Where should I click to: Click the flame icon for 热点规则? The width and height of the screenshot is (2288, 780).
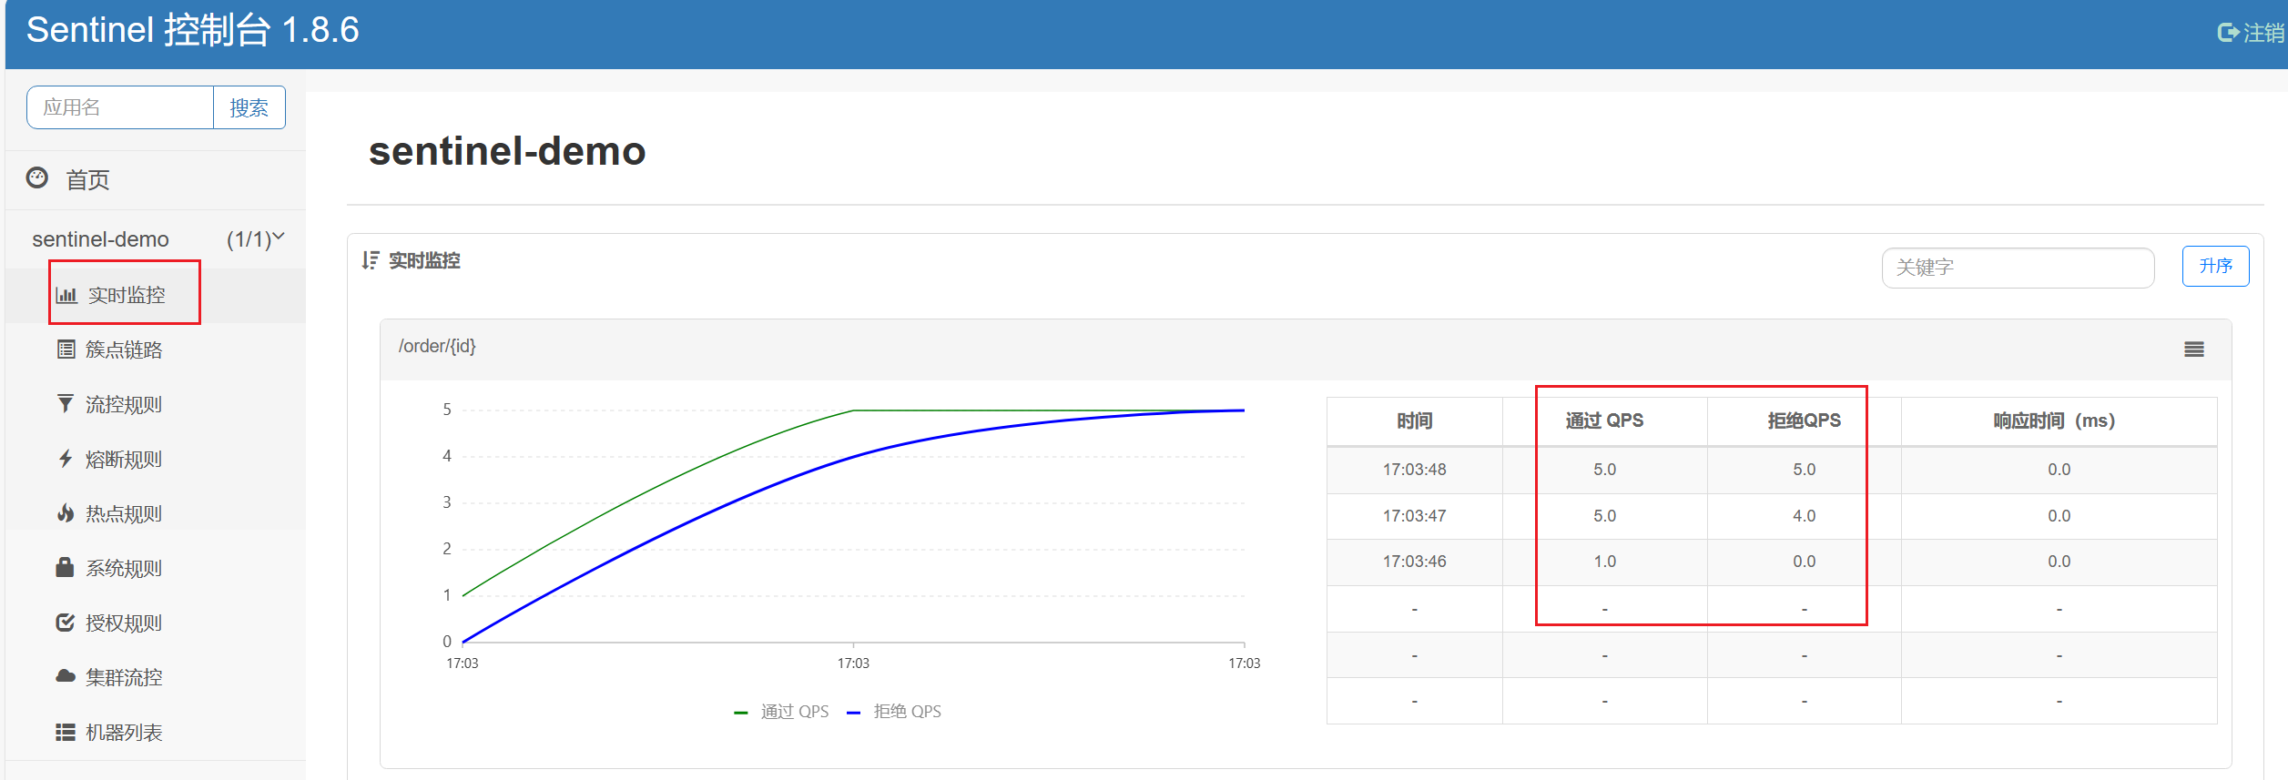pyautogui.click(x=66, y=513)
